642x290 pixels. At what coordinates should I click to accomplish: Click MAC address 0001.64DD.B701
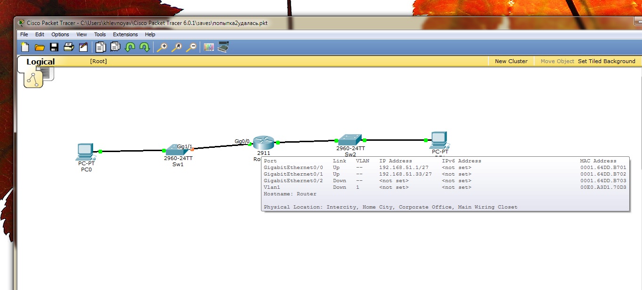tap(603, 168)
